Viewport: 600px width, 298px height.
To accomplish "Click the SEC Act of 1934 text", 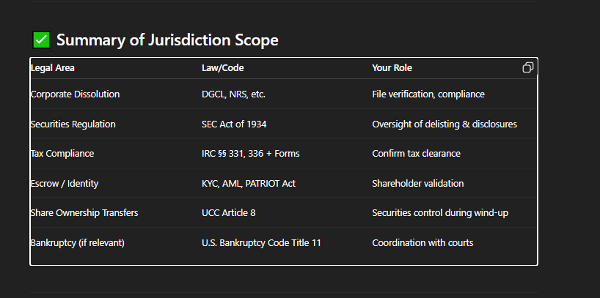I will 234,124.
